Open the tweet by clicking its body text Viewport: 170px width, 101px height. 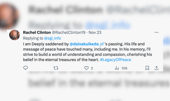coord(88,52)
